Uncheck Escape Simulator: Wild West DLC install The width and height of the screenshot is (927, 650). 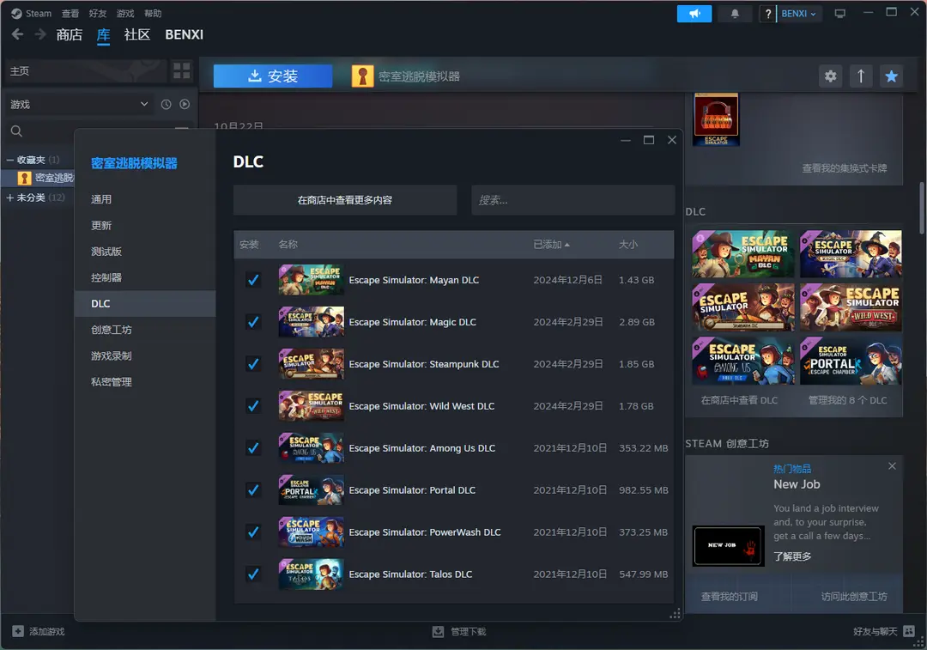[253, 406]
